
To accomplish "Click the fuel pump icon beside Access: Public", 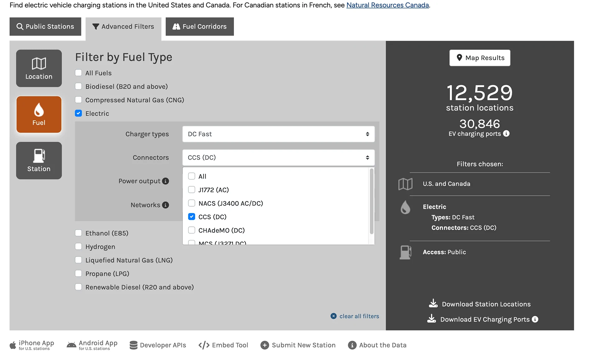I will (405, 252).
